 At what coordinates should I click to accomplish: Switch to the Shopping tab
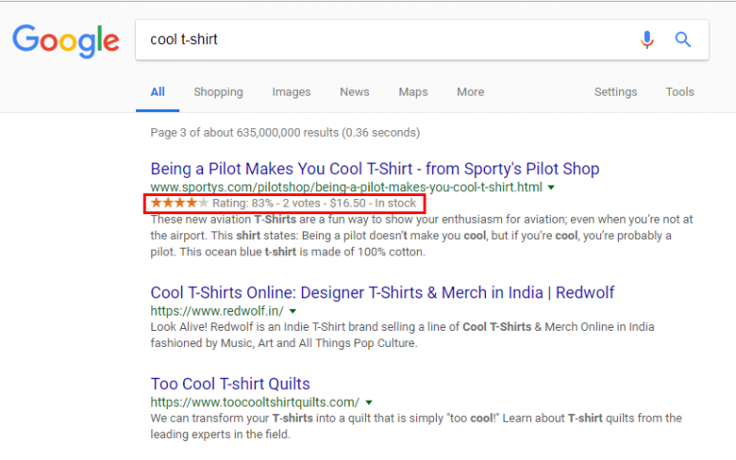218,92
